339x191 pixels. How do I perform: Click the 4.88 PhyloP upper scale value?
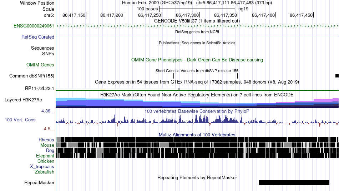[x=46, y=111]
